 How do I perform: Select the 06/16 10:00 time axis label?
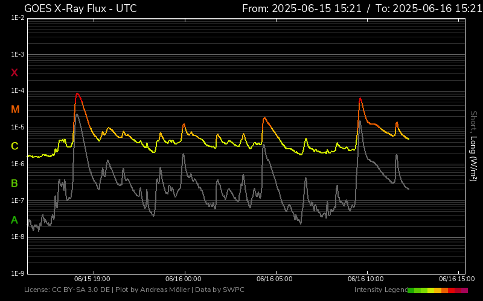[x=366, y=279]
